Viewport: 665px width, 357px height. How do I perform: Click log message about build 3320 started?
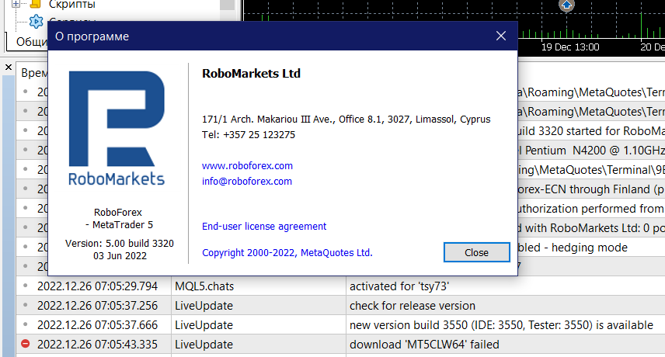[591, 131]
